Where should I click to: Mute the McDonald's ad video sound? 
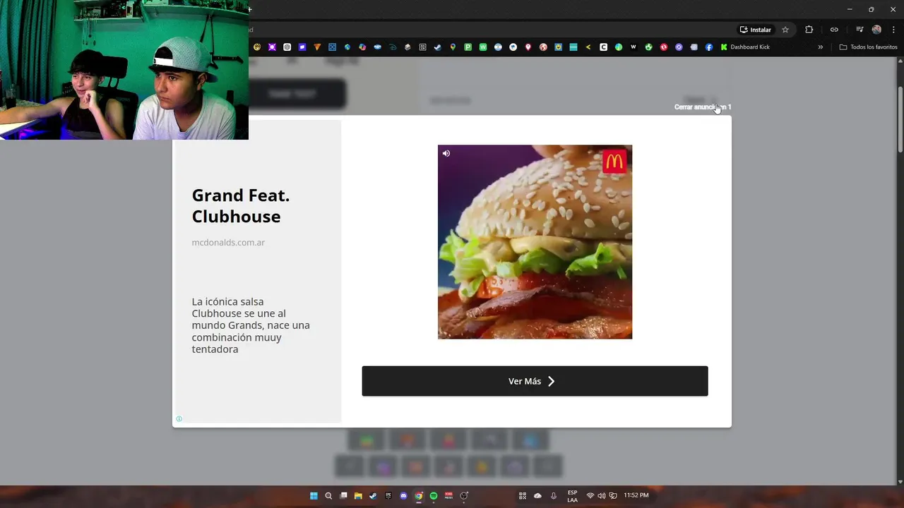(x=446, y=153)
